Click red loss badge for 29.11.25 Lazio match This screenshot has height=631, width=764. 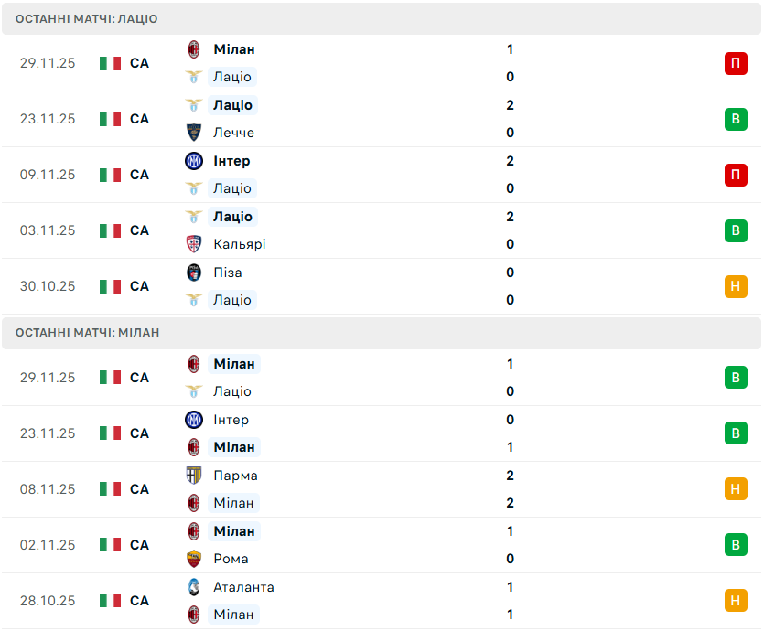[736, 63]
